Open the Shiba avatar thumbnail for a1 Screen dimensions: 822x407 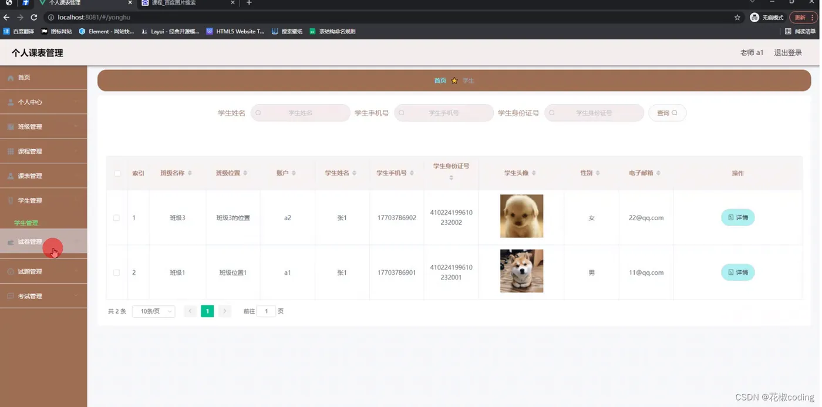point(521,271)
